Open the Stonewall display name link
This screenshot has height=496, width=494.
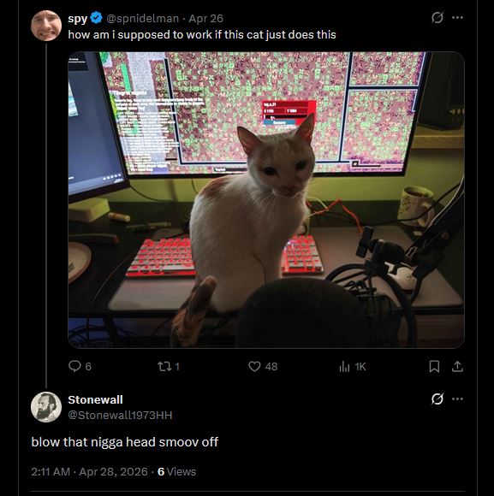click(x=95, y=399)
